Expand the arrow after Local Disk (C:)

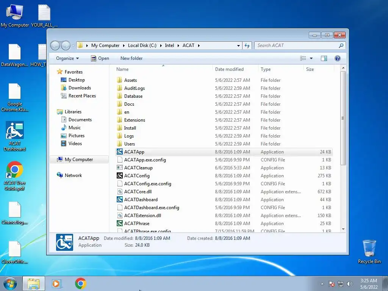click(x=161, y=45)
